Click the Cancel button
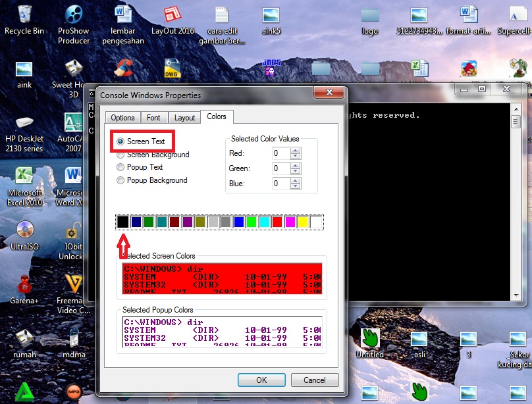This screenshot has height=404, width=532. tap(314, 380)
